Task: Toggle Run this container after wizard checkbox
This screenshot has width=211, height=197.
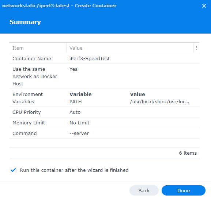Action: click(x=13, y=170)
